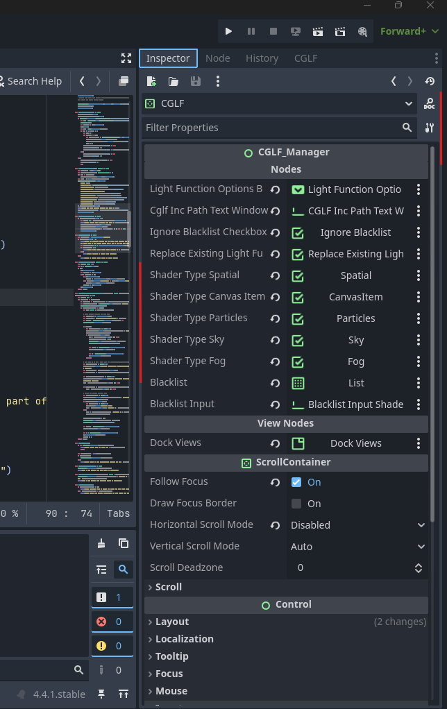Create a new resource in Inspector
The image size is (447, 709).
tap(151, 81)
